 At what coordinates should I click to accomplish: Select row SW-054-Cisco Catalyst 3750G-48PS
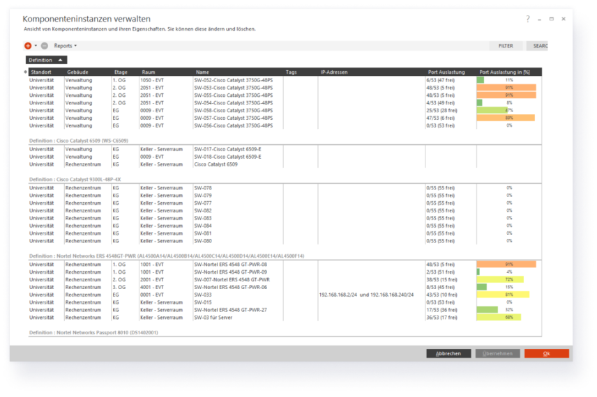pyautogui.click(x=285, y=103)
